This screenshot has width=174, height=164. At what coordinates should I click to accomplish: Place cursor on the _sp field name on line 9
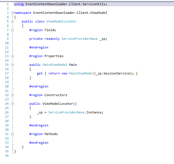coord(103,39)
